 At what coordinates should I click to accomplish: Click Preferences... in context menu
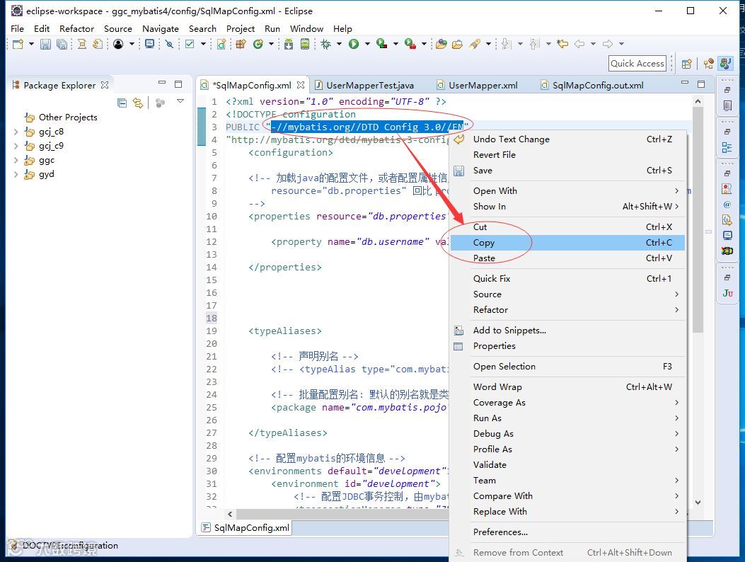(567, 532)
